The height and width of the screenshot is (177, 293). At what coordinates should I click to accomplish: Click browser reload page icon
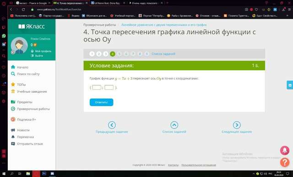click(23, 9)
